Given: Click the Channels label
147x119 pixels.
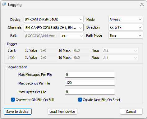Looking at the screenshot, I should pyautogui.click(x=15, y=27).
